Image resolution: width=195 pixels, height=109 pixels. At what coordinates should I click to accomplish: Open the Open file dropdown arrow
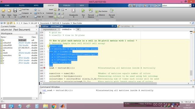[9, 17]
